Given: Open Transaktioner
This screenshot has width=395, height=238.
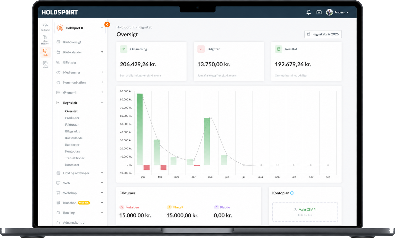Looking at the screenshot, I should click(x=75, y=158).
